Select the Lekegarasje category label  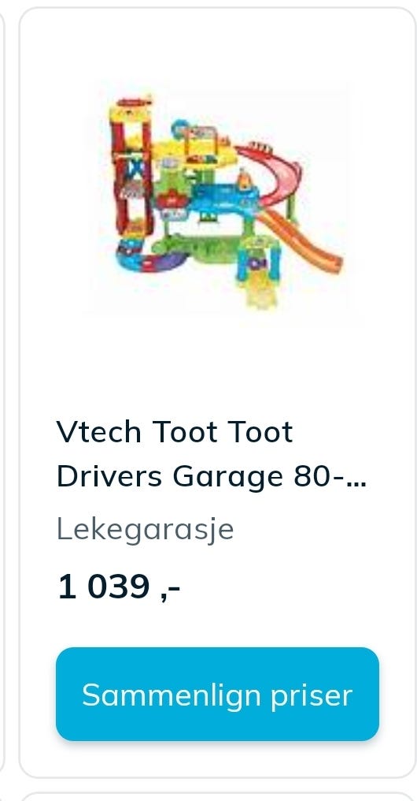[x=146, y=529]
